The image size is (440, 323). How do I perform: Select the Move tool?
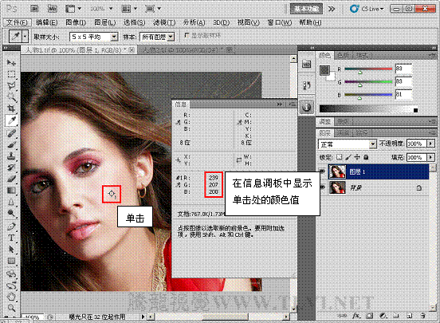pyautogui.click(x=11, y=62)
